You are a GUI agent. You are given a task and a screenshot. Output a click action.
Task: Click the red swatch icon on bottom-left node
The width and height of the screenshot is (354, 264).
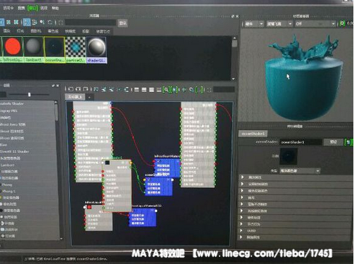click(89, 207)
